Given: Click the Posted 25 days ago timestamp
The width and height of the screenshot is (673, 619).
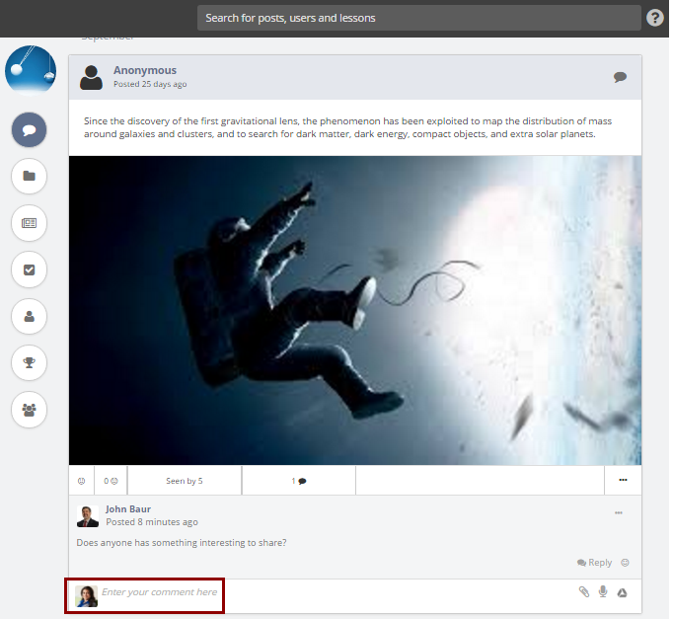Looking at the screenshot, I should 150,84.
